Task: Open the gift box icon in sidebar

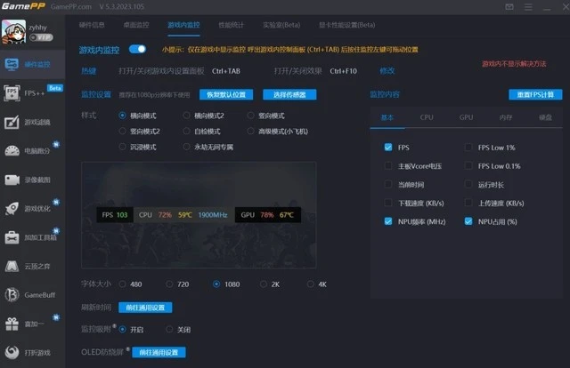Action: 12,324
